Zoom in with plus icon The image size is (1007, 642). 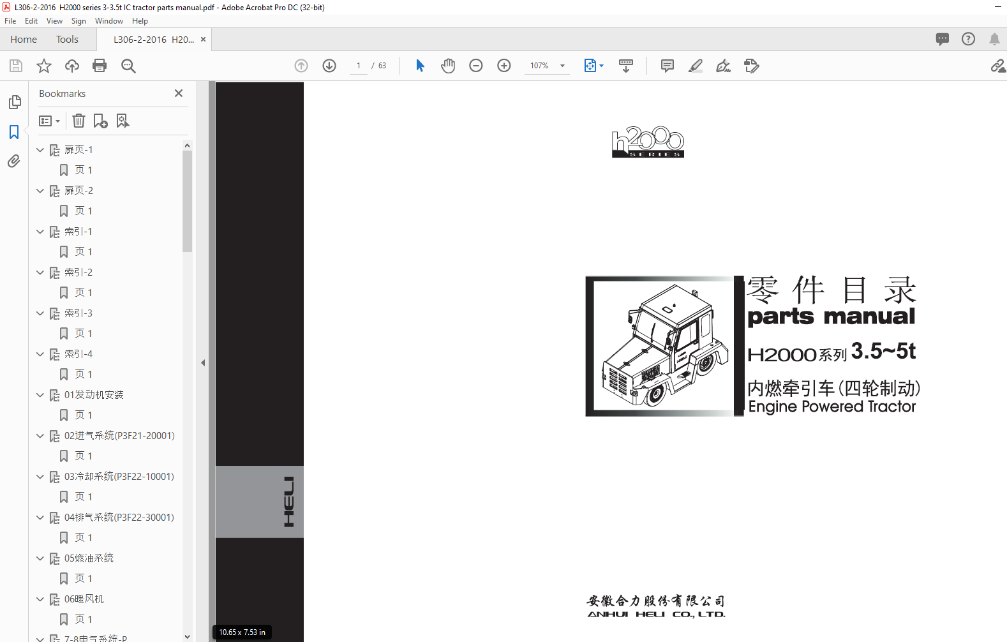[x=504, y=66]
